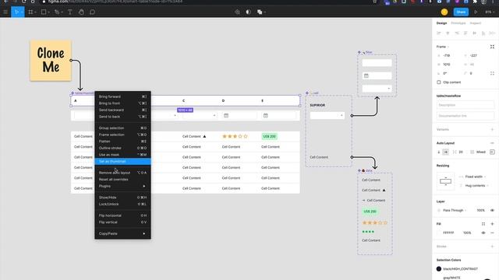Choose Set as thumbnail menu item
The image size is (499, 280).
click(123, 161)
